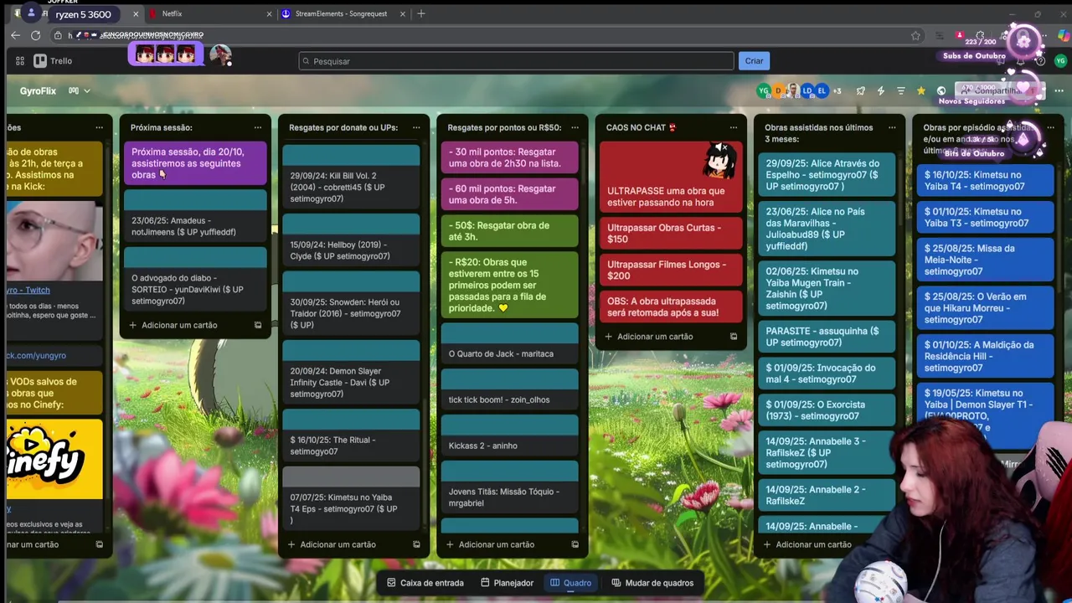Open card '$ 16/10/25: The Ritual'
Screen dimensions: 1072x603
coord(351,435)
